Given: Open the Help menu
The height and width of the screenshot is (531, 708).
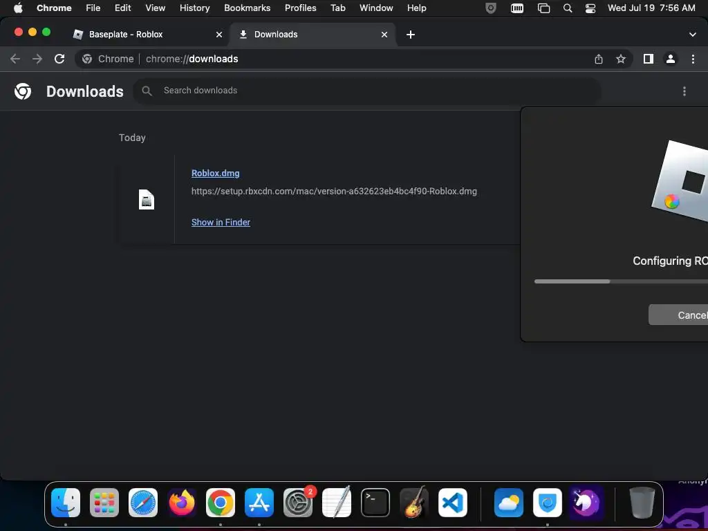Looking at the screenshot, I should tap(417, 8).
